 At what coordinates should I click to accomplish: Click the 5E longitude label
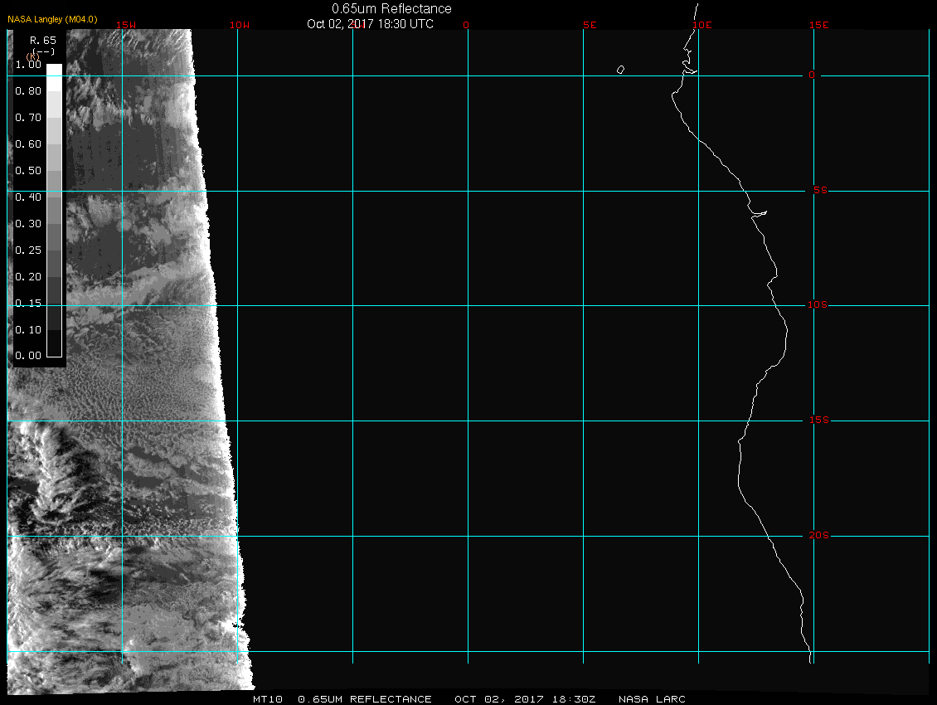tap(590, 25)
